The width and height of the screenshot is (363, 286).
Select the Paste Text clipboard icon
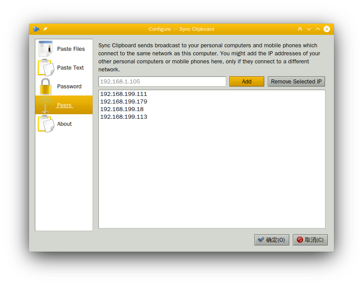(x=46, y=68)
